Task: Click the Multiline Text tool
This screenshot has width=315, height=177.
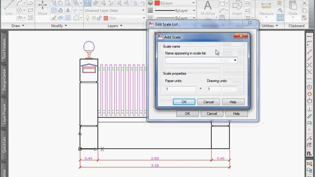Action: tap(208, 9)
